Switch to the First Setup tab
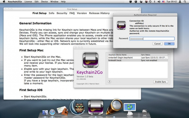Viewport: 189px width, 118px height. [x=39, y=13]
